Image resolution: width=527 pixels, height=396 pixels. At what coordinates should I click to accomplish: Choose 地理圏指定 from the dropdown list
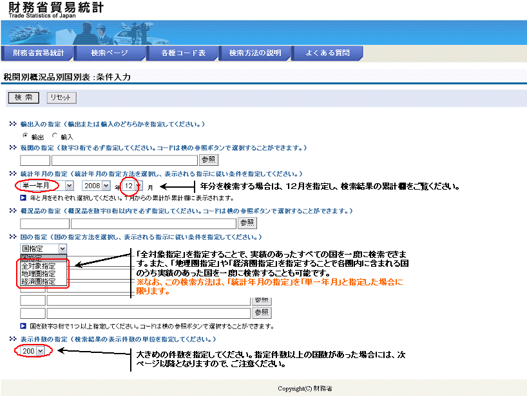(39, 273)
